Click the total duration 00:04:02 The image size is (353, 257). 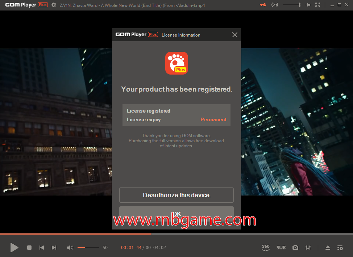pos(156,248)
